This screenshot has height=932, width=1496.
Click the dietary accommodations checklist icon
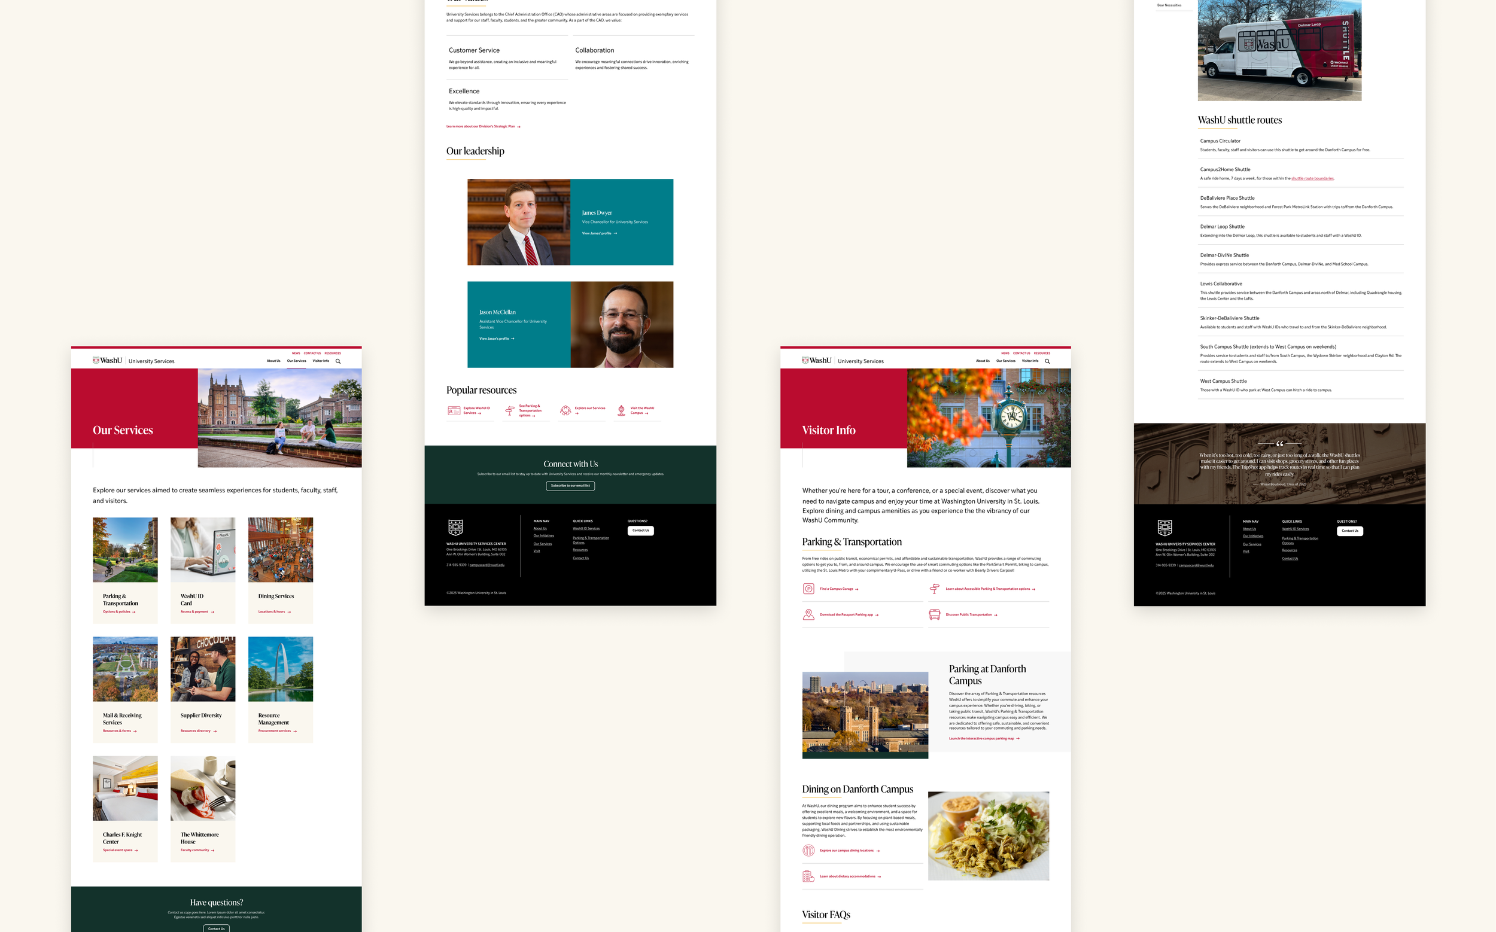808,876
